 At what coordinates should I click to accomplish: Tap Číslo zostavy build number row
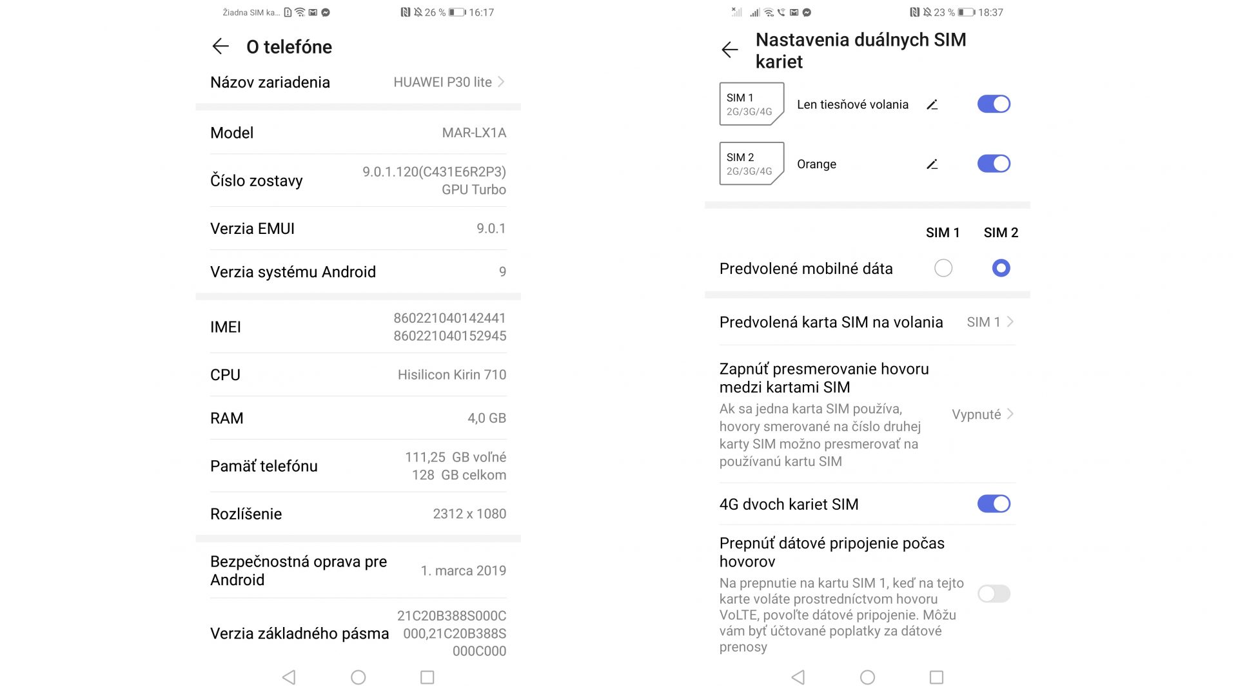point(358,180)
